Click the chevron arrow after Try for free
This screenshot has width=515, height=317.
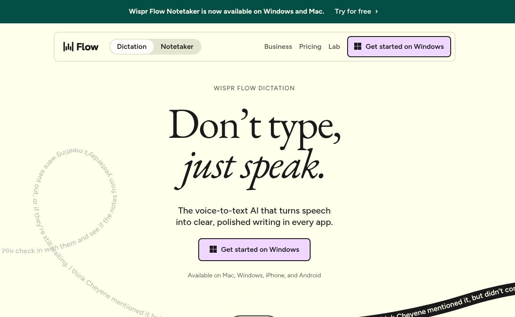pos(376,11)
